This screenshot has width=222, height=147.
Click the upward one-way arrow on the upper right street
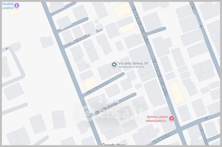[x=201, y=26]
